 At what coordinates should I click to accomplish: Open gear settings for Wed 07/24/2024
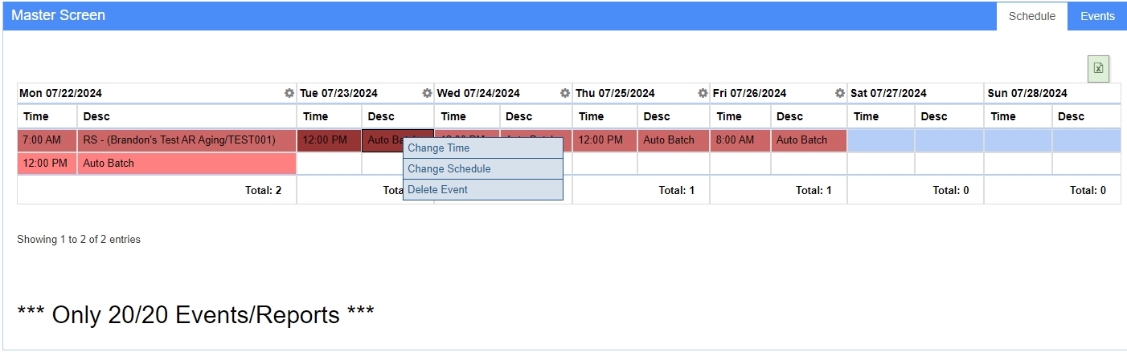click(x=565, y=94)
